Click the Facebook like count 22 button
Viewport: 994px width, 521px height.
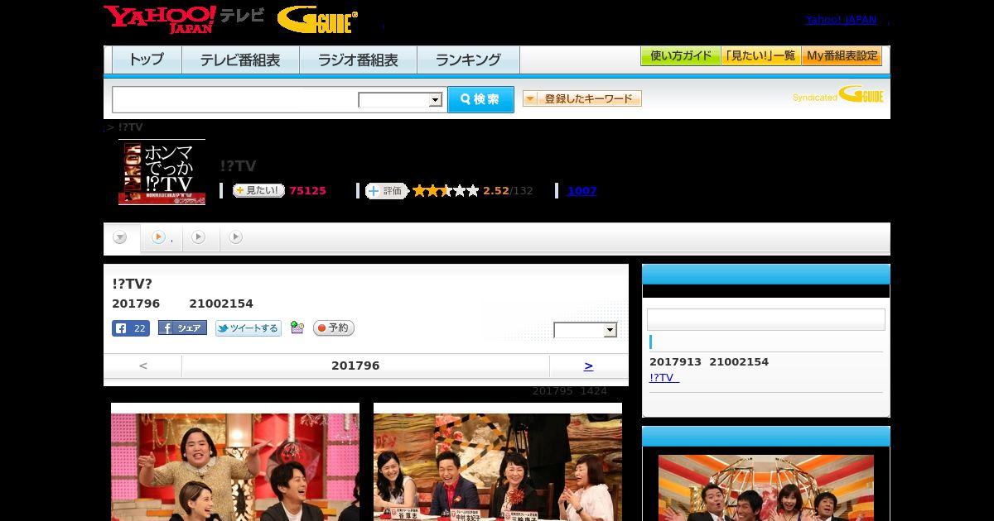[x=131, y=328]
